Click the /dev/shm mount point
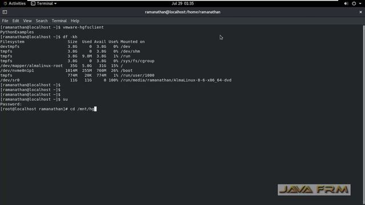 130,51
